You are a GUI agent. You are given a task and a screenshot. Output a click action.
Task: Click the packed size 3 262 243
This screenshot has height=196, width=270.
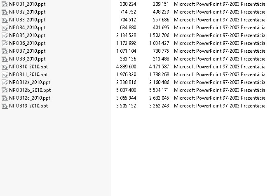click(159, 106)
